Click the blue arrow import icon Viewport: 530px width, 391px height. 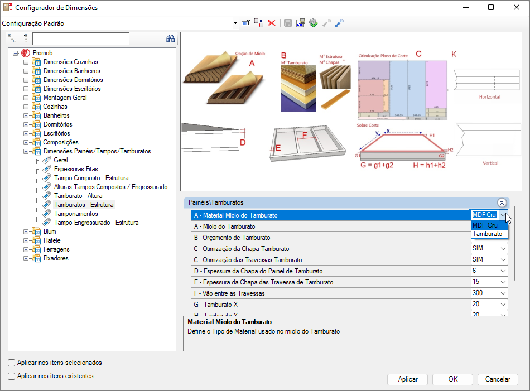click(x=339, y=23)
